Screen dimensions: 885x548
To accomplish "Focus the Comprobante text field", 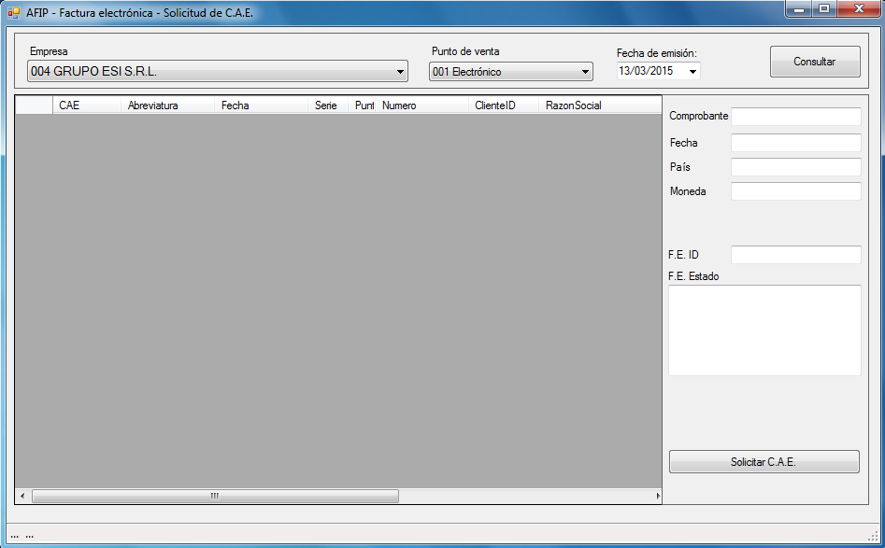I will click(x=795, y=117).
